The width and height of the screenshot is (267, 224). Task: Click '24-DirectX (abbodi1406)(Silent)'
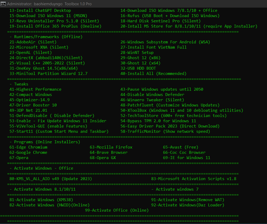46,58
